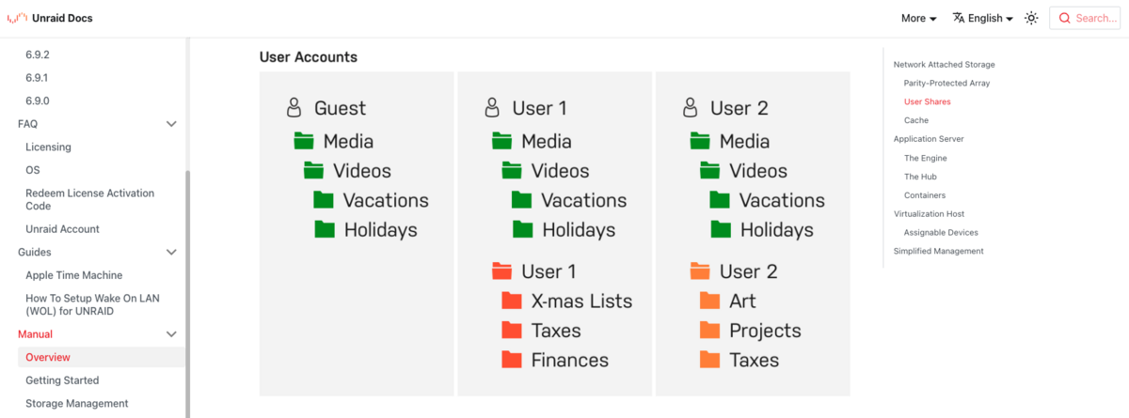Click the User 2 person icon
The image size is (1129, 418).
pos(691,108)
